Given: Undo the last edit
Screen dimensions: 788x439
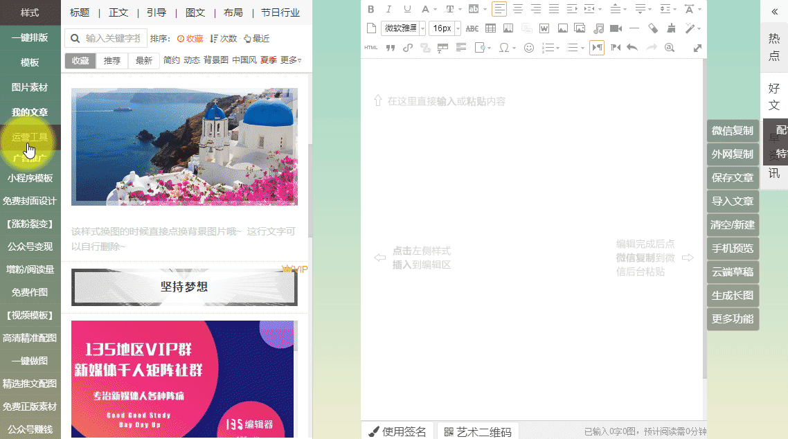Looking at the screenshot, I should click(x=632, y=48).
